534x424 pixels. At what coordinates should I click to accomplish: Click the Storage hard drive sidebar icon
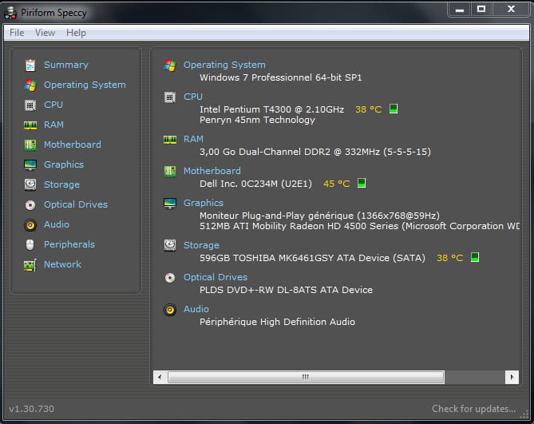point(30,184)
